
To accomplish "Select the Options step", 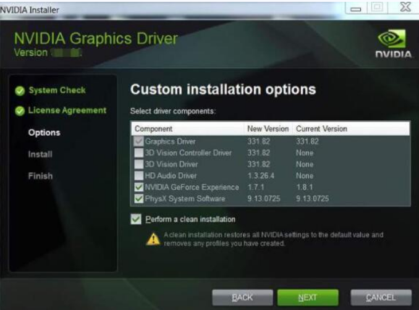I will point(44,133).
